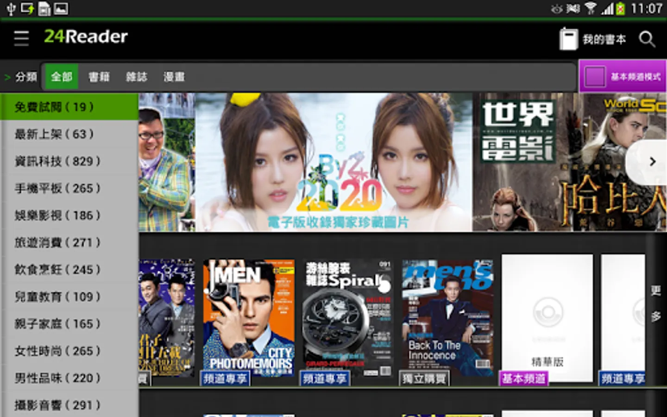Tap the SD card notification icon

pos(44,9)
